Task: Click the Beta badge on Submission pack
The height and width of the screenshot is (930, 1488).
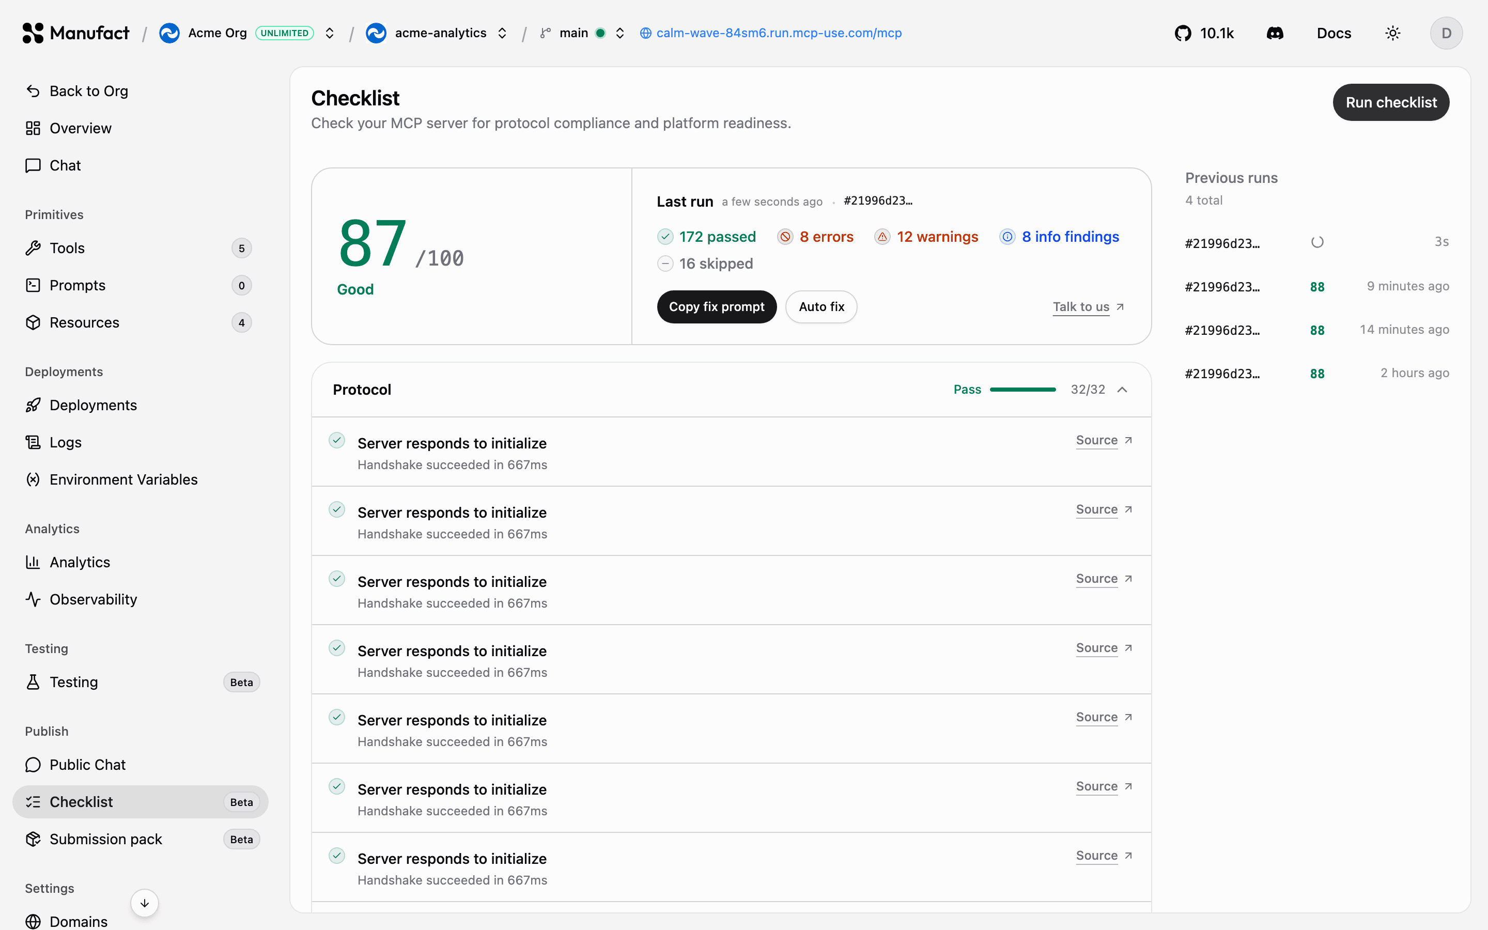Action: pos(241,839)
